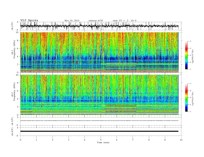Click time axis tick label '5'
Image resolution: width=204 pixels, height=157 pixels.
click(101, 140)
